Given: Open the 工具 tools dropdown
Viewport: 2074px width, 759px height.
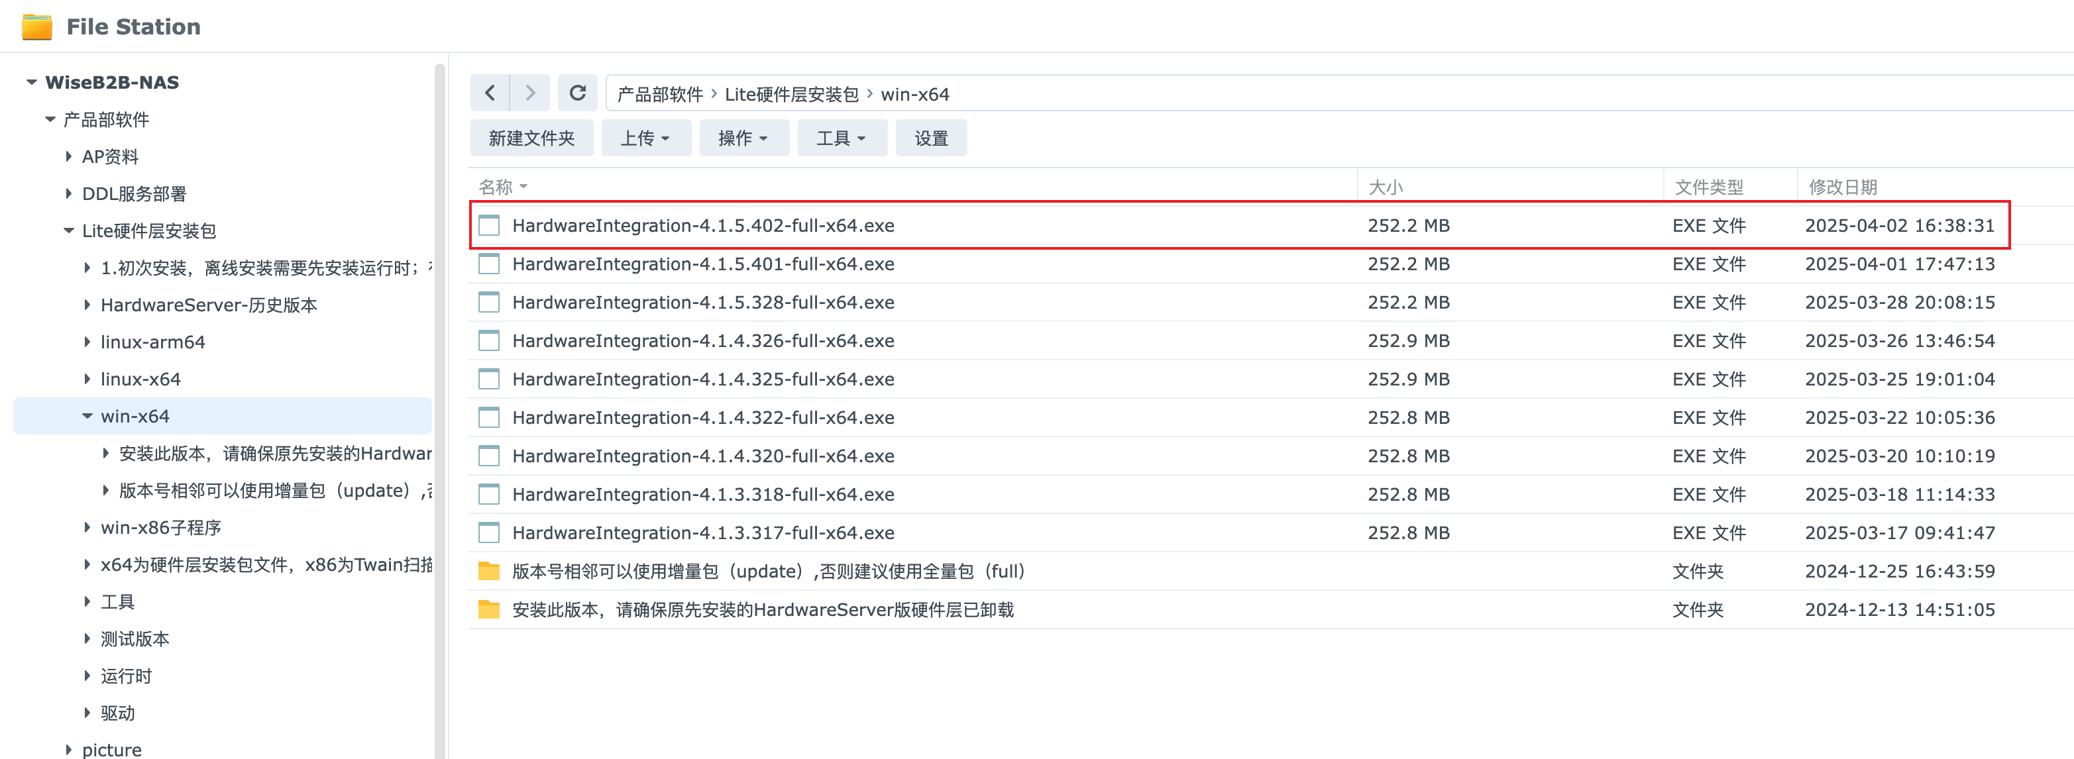Looking at the screenshot, I should 842,138.
